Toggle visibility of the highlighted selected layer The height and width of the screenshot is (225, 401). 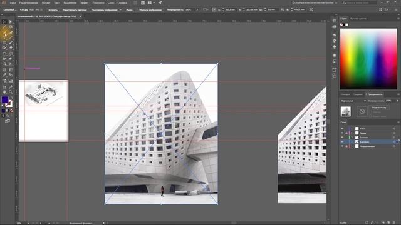[342, 142]
